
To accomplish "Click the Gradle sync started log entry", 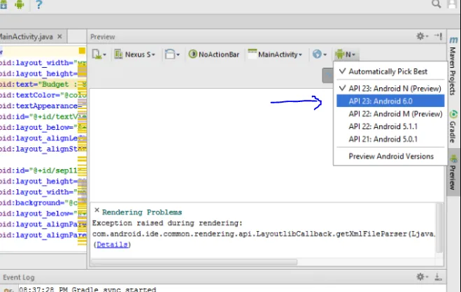I will (x=87, y=289).
